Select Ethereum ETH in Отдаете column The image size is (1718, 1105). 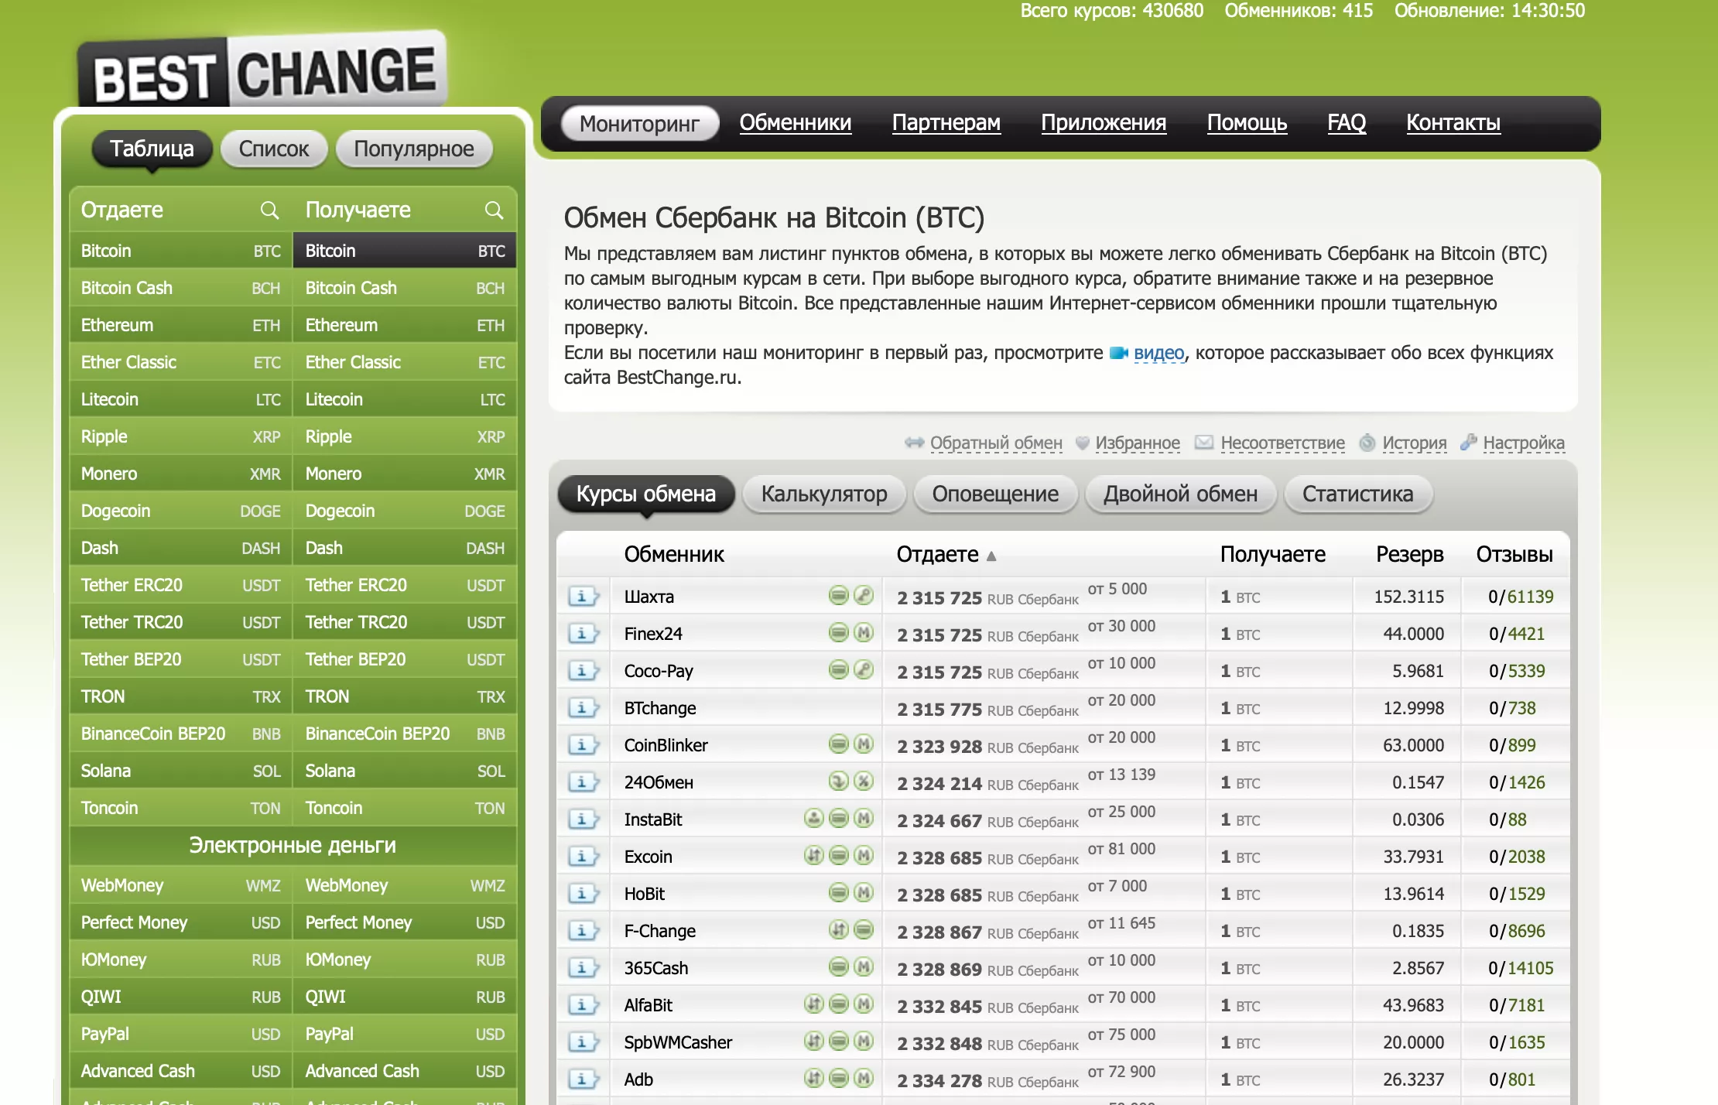tap(180, 325)
